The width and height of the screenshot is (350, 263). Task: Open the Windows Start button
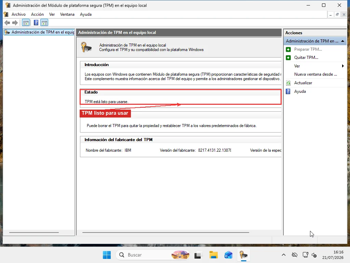point(107,255)
